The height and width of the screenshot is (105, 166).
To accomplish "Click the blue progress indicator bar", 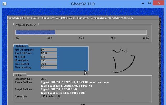I will coord(35,32).
